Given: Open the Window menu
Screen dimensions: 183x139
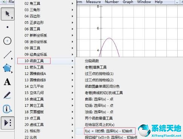Looking at the screenshot, I should (x=144, y=2).
